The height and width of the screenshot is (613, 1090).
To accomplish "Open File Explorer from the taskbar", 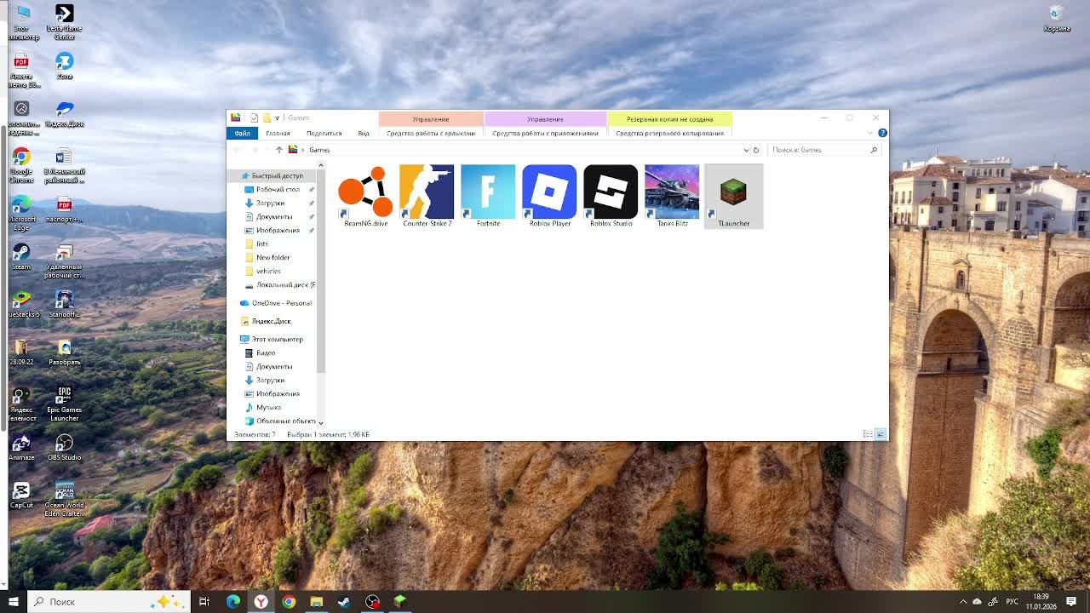I will tap(316, 602).
